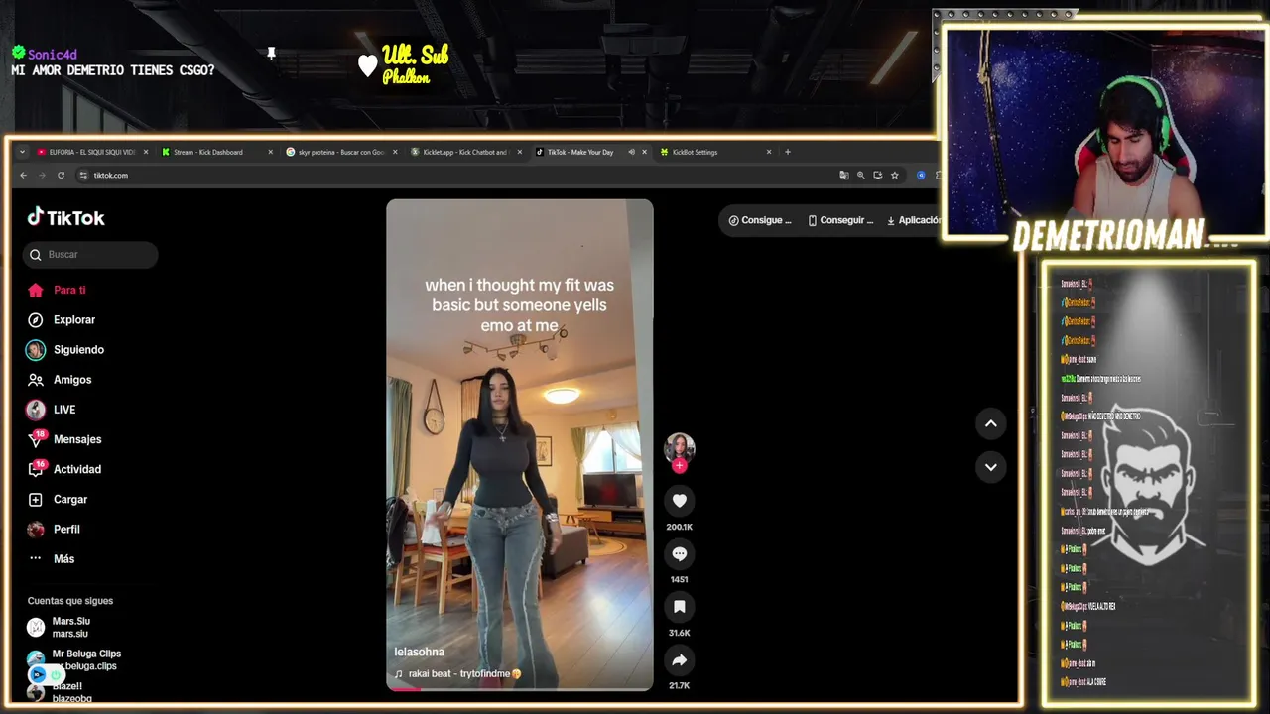The height and width of the screenshot is (714, 1270).
Task: Open the lelasohna username link
Action: (419, 652)
